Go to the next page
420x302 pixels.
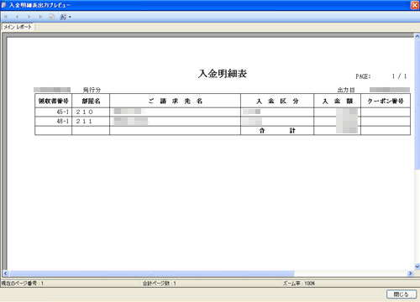pyautogui.click(x=29, y=17)
